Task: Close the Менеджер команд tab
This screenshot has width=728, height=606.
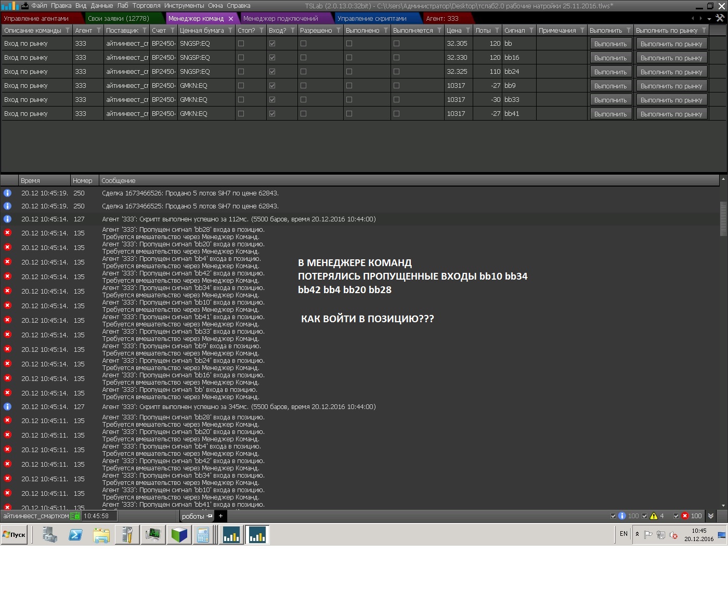Action: pos(231,19)
